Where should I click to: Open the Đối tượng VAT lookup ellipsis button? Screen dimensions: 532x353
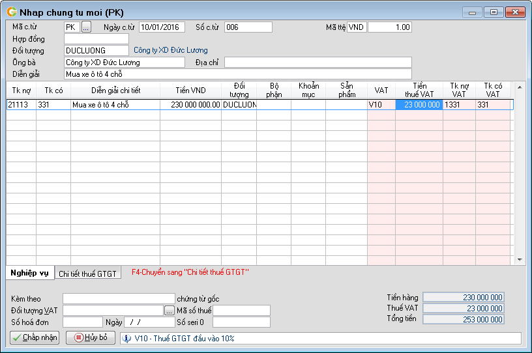(170, 310)
